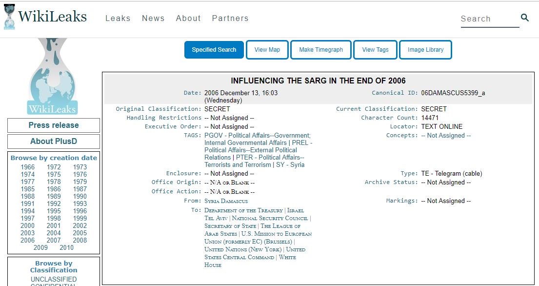Click the Secretary of State recipient

point(230,226)
